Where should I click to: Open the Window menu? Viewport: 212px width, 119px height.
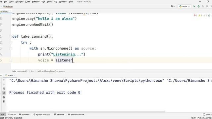point(63,2)
